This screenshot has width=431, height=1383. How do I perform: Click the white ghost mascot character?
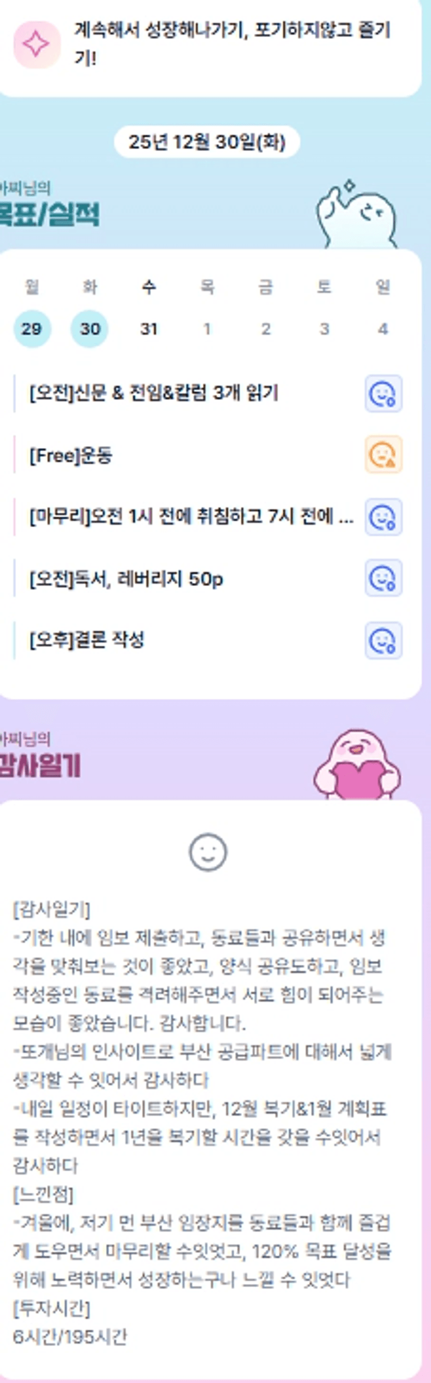(356, 215)
